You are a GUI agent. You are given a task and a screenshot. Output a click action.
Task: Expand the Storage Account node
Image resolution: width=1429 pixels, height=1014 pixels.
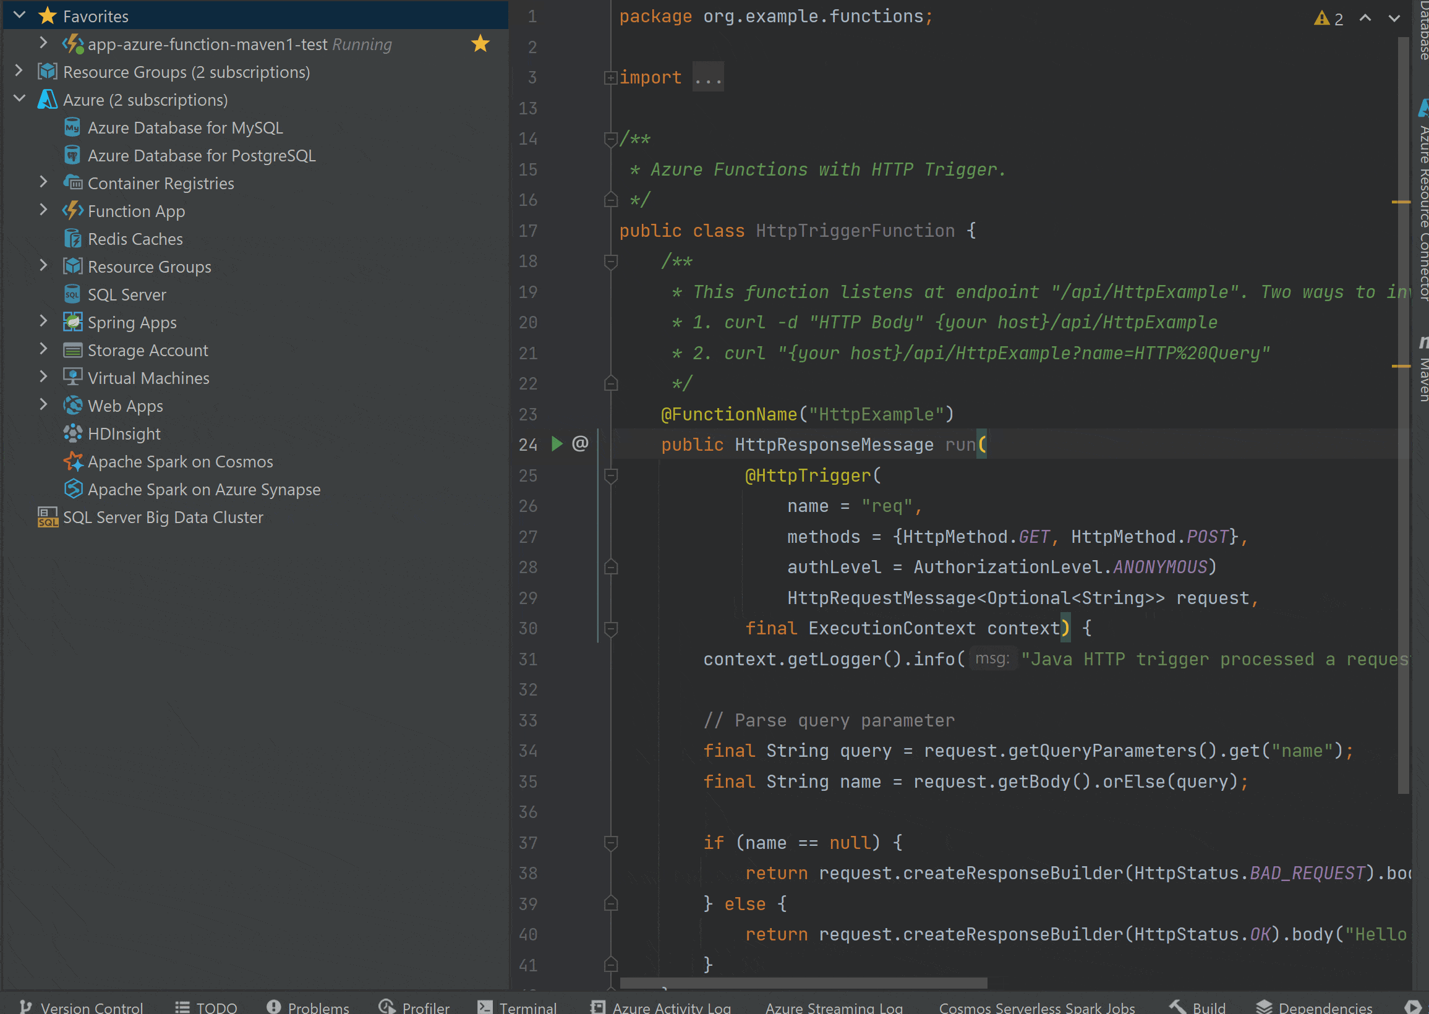[43, 348]
